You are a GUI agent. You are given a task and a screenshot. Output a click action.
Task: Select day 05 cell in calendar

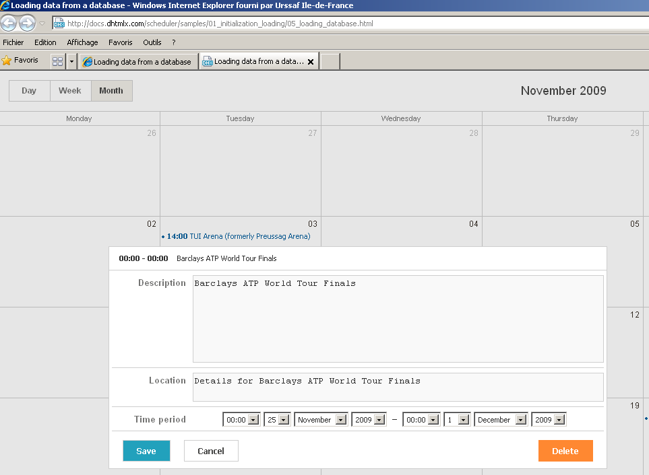563,231
